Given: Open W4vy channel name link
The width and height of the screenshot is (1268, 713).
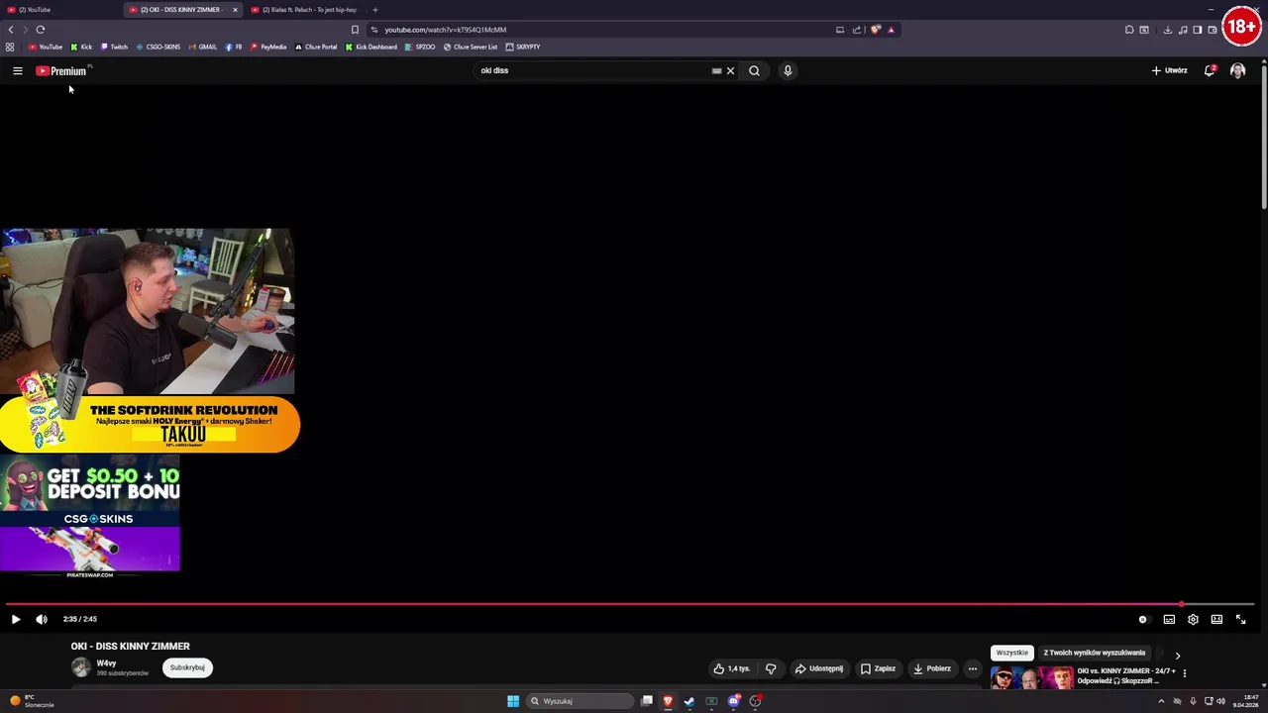Looking at the screenshot, I should (x=106, y=663).
